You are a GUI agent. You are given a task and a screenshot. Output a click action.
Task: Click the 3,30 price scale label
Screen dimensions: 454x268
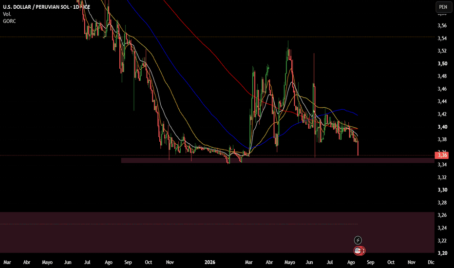(442, 190)
